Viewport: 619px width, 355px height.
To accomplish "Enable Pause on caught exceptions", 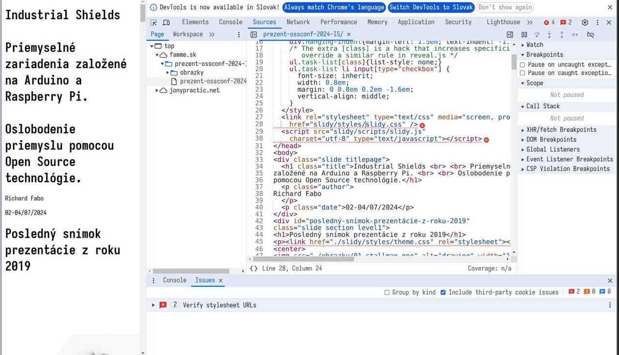I will click(x=522, y=73).
